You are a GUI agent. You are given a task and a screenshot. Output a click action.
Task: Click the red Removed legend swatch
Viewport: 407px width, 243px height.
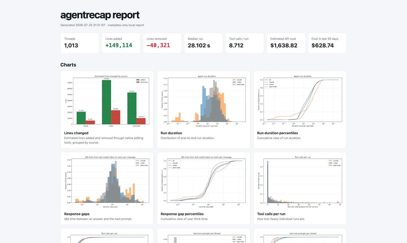tap(138, 82)
